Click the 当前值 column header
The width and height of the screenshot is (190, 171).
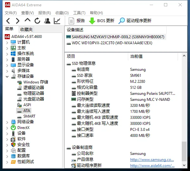point(153,57)
